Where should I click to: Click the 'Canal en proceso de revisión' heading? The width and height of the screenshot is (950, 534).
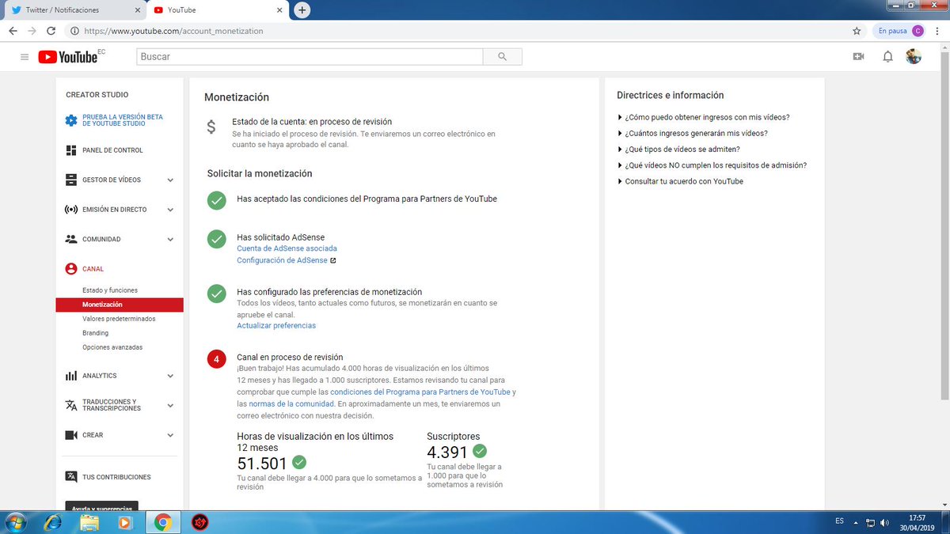[x=290, y=358]
